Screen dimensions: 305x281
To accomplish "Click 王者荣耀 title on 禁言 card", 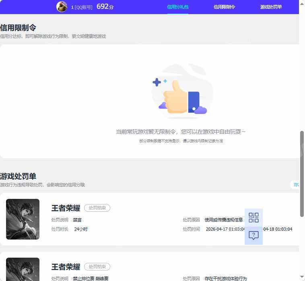I will click(x=66, y=208).
